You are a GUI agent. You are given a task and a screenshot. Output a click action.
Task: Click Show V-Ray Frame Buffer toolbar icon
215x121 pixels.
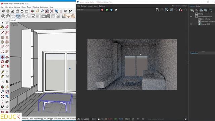tap(43, 16)
